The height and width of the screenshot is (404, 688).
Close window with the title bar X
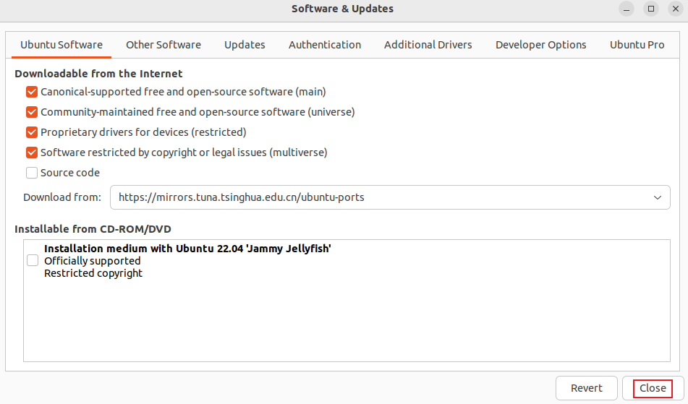pos(676,9)
